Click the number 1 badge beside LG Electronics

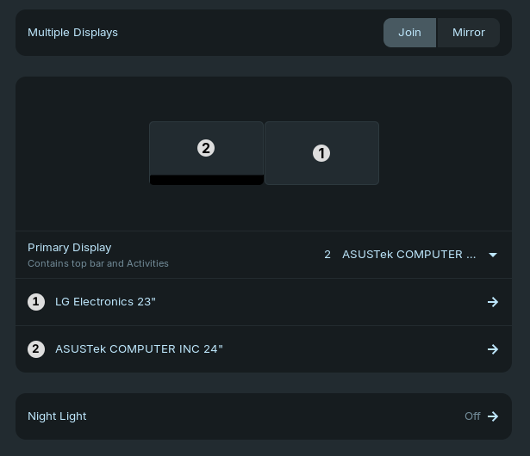click(36, 302)
